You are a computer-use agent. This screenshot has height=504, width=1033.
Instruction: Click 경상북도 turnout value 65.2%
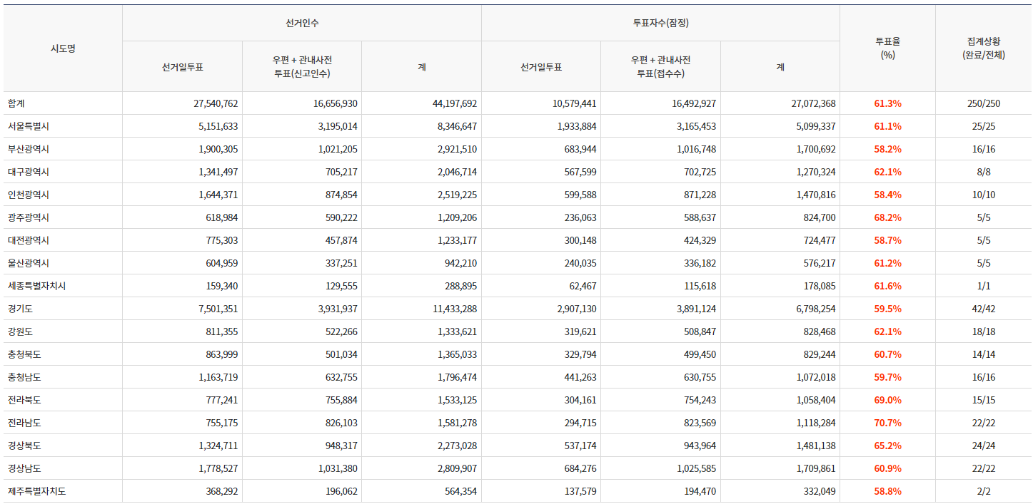[887, 446]
